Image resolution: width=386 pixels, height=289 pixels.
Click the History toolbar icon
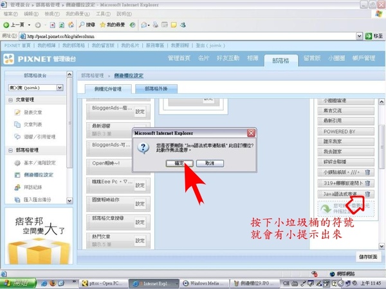point(133,25)
